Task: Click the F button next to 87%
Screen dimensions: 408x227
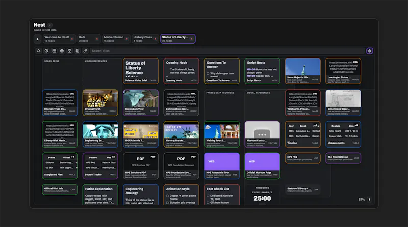Action: (x=369, y=200)
